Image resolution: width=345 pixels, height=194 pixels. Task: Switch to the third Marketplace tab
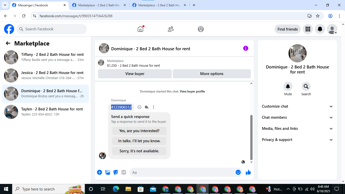(x=159, y=5)
